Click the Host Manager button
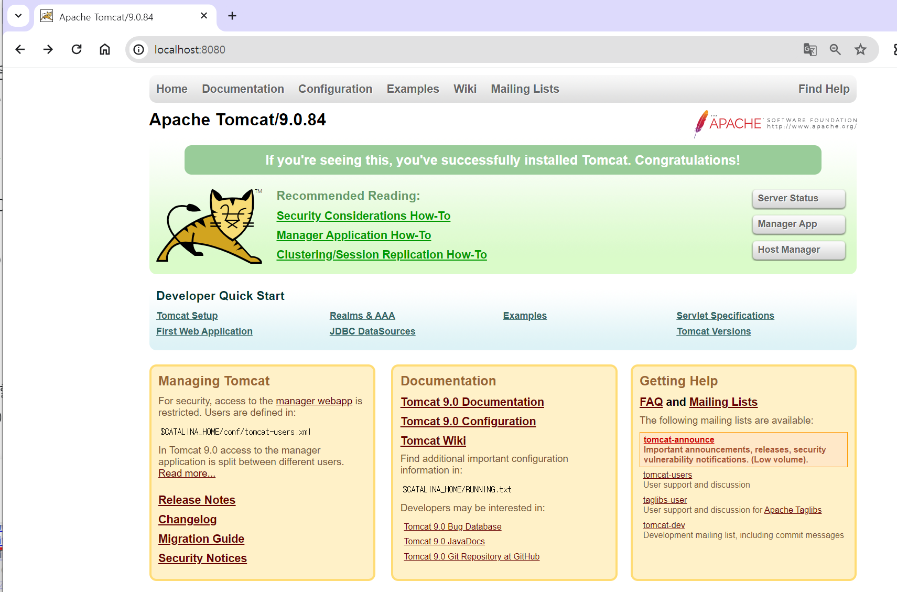The height and width of the screenshot is (592, 897). (798, 250)
